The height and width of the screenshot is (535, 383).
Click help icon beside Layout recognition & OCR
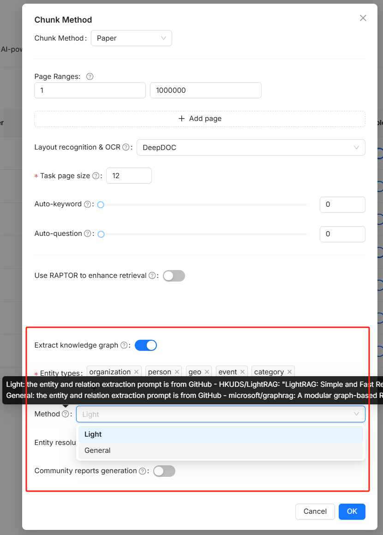[x=126, y=147]
